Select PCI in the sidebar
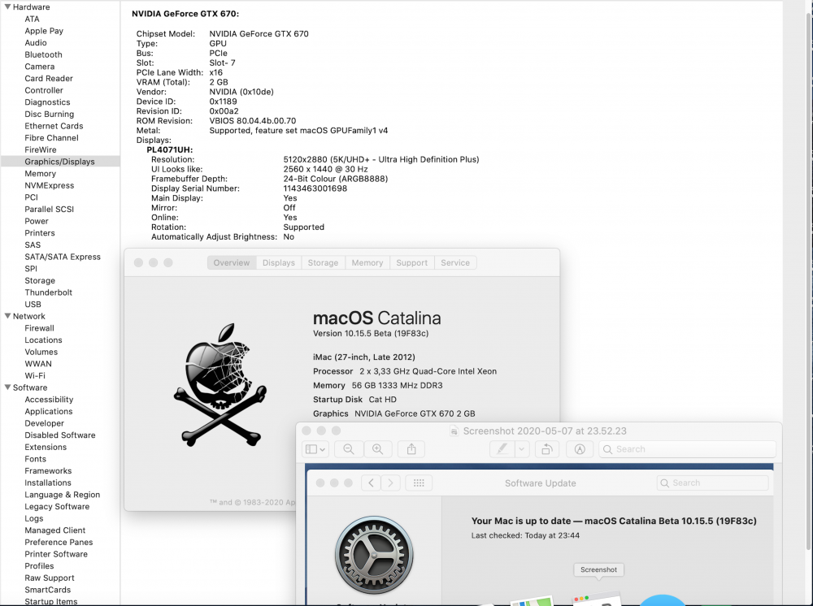Image resolution: width=813 pixels, height=606 pixels. tap(31, 197)
